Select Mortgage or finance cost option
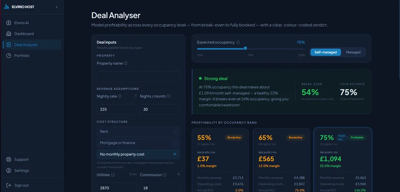Viewport: 400px width, 192px height. [x=138, y=143]
